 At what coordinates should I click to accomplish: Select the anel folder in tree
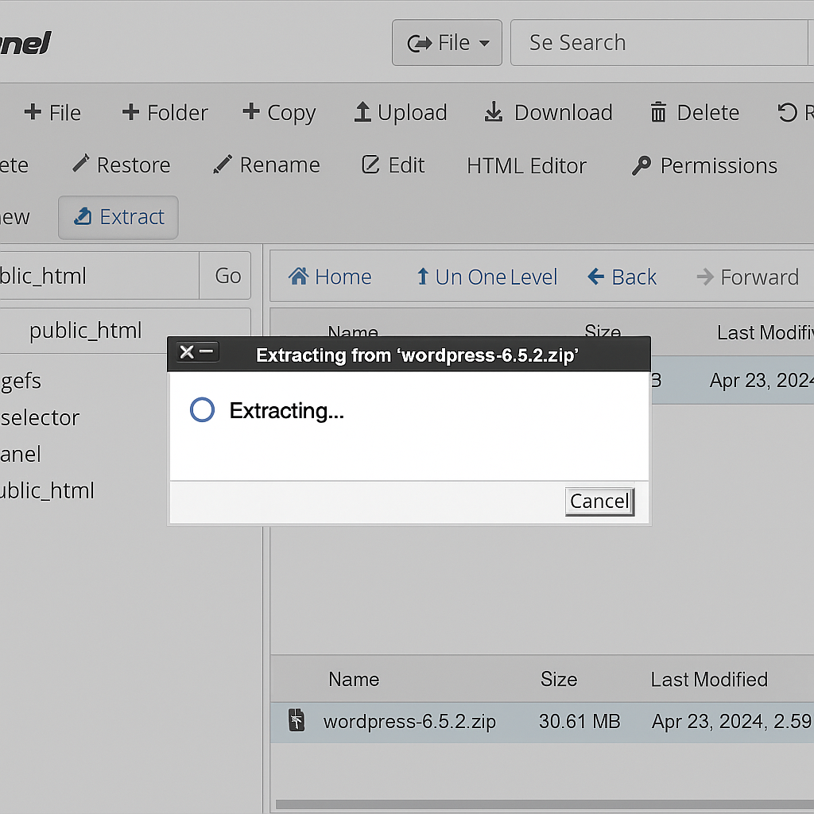click(20, 454)
